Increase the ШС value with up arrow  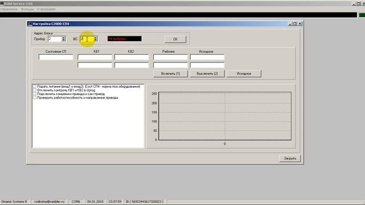click(x=96, y=38)
